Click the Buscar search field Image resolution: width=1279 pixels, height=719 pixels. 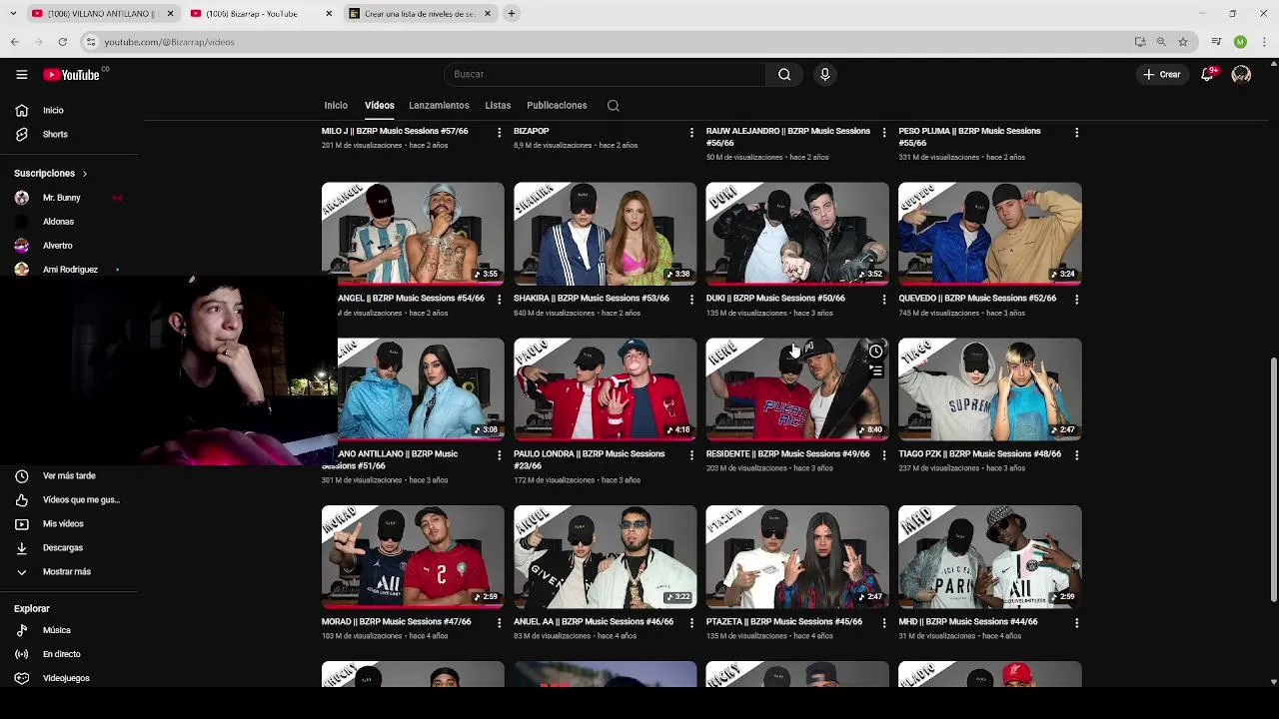coord(605,74)
